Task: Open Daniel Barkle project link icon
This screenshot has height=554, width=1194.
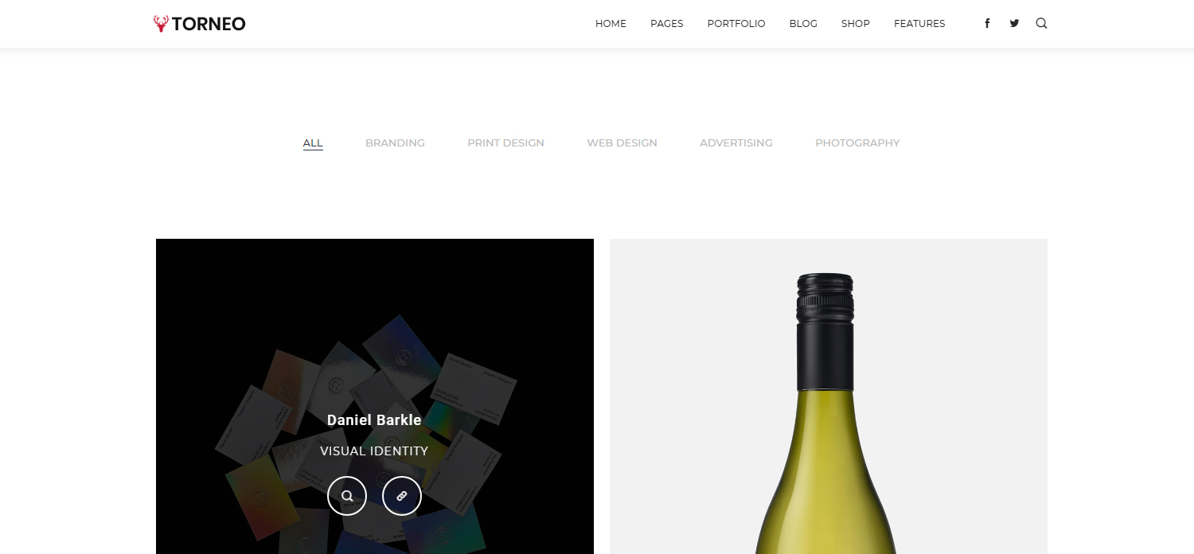Action: (402, 495)
